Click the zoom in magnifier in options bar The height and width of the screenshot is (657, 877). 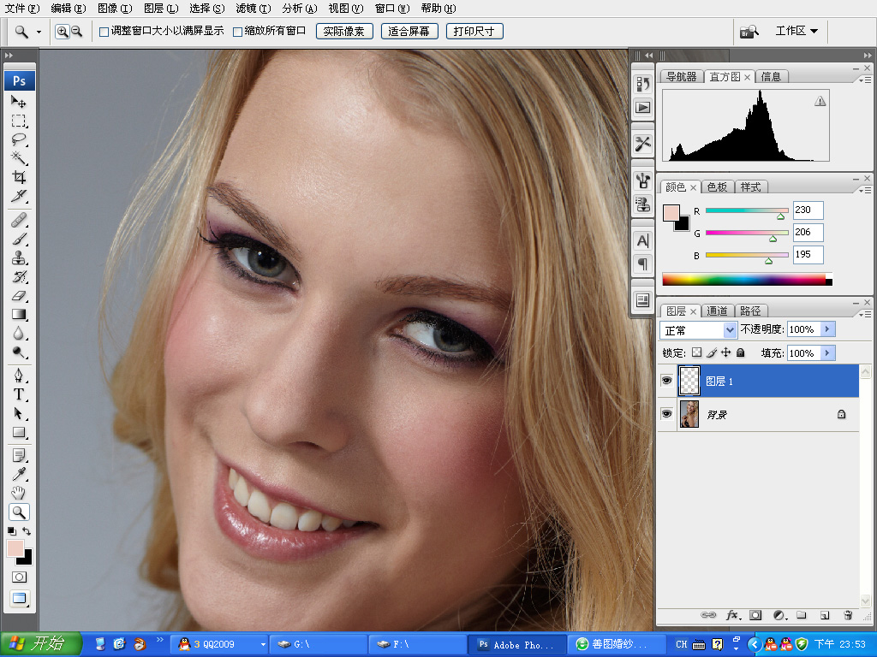point(62,32)
